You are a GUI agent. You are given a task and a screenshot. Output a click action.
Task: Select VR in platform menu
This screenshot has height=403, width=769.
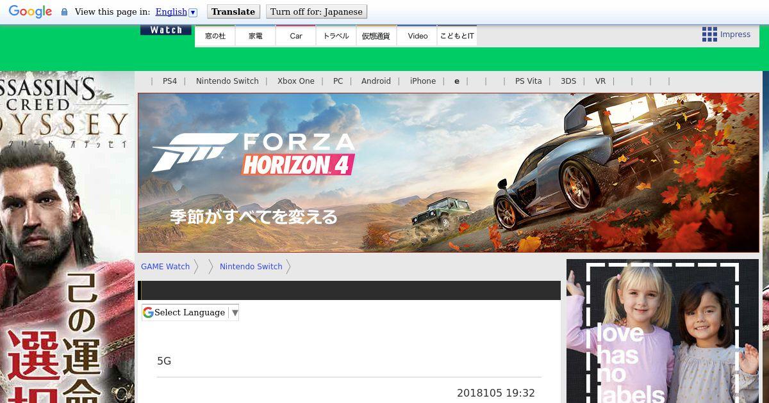click(600, 81)
